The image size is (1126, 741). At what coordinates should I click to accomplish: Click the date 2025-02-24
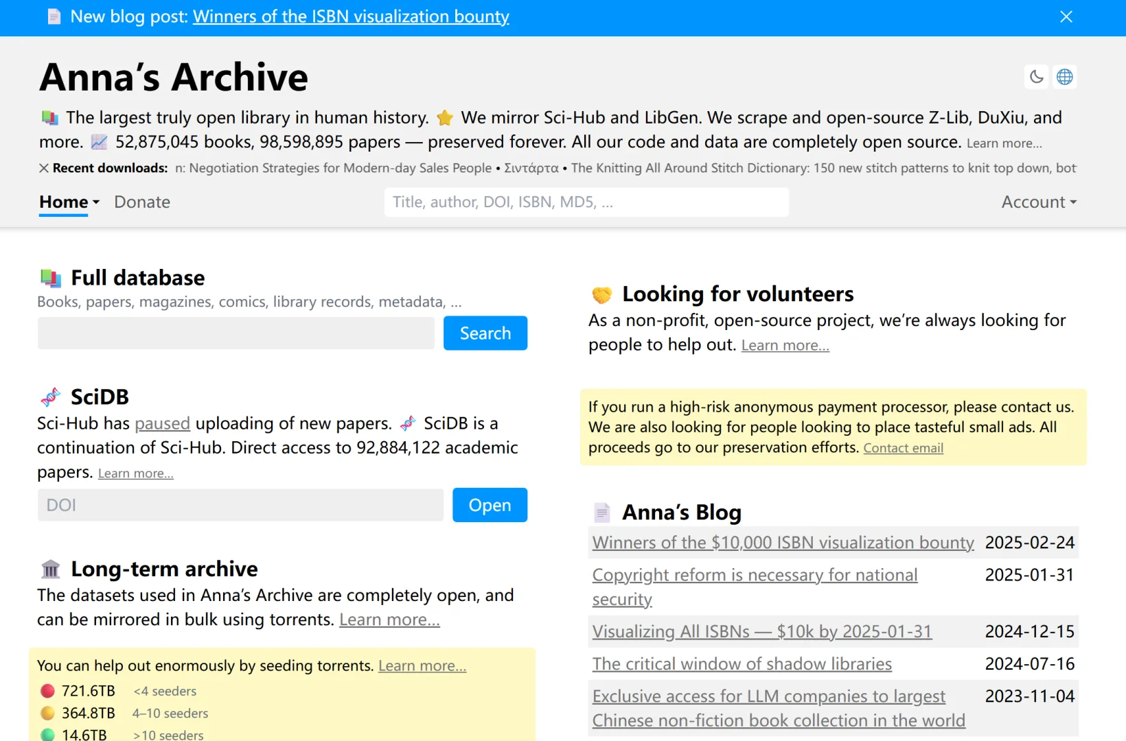pos(1030,542)
